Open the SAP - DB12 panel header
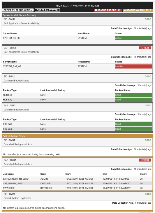This screenshot has width=155, height=213. click(77, 108)
